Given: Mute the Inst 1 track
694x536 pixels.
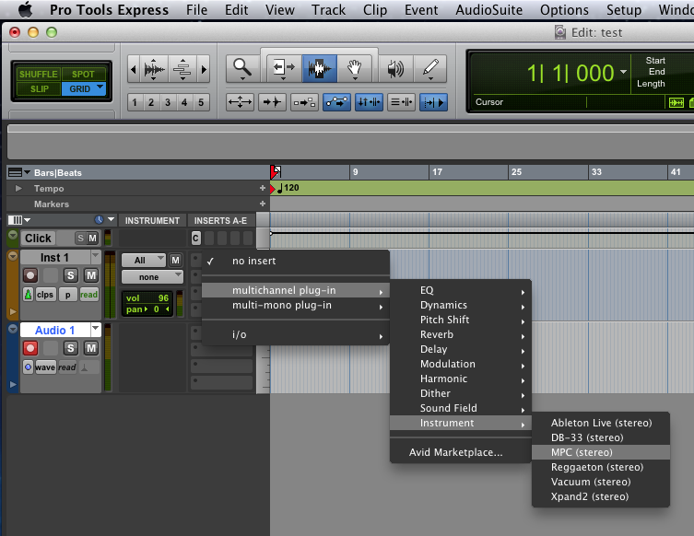Looking at the screenshot, I should point(91,275).
